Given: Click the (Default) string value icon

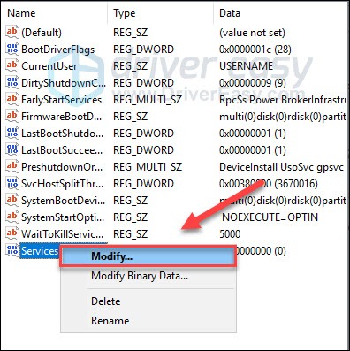Looking at the screenshot, I should (x=12, y=32).
